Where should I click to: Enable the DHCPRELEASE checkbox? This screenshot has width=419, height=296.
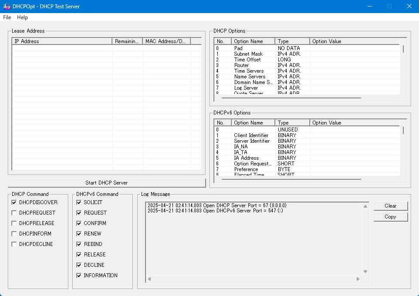pyautogui.click(x=14, y=223)
